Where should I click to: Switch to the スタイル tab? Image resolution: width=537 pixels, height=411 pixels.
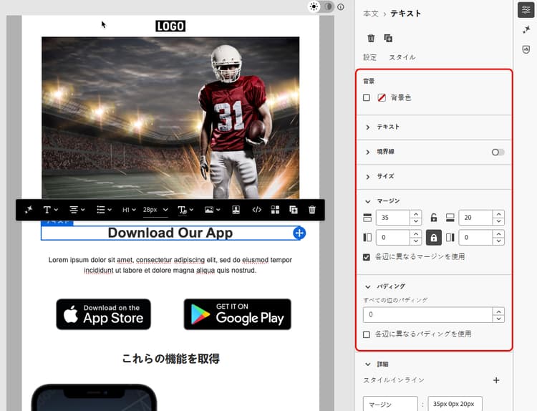pyautogui.click(x=402, y=57)
